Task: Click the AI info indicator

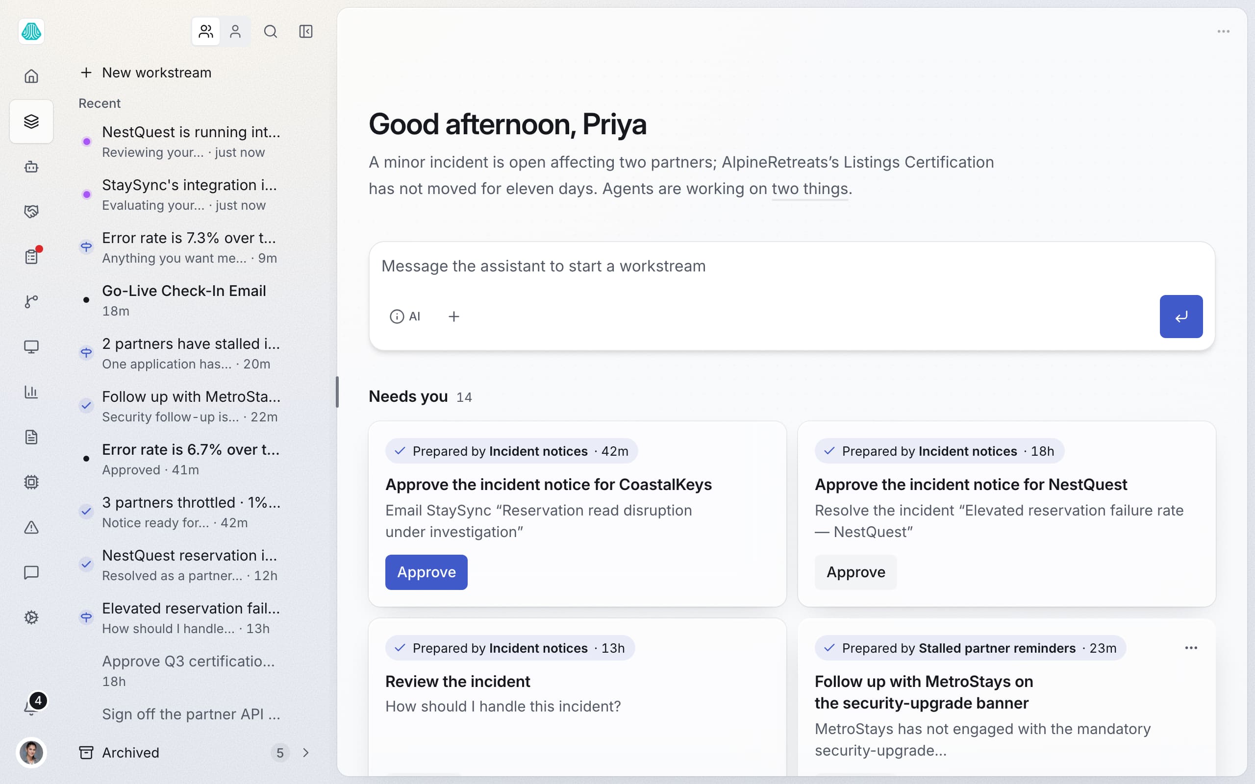Action: [x=405, y=317]
